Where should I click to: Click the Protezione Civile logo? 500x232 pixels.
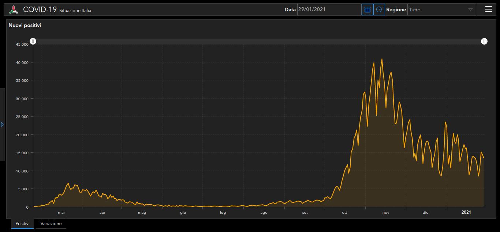(x=14, y=9)
